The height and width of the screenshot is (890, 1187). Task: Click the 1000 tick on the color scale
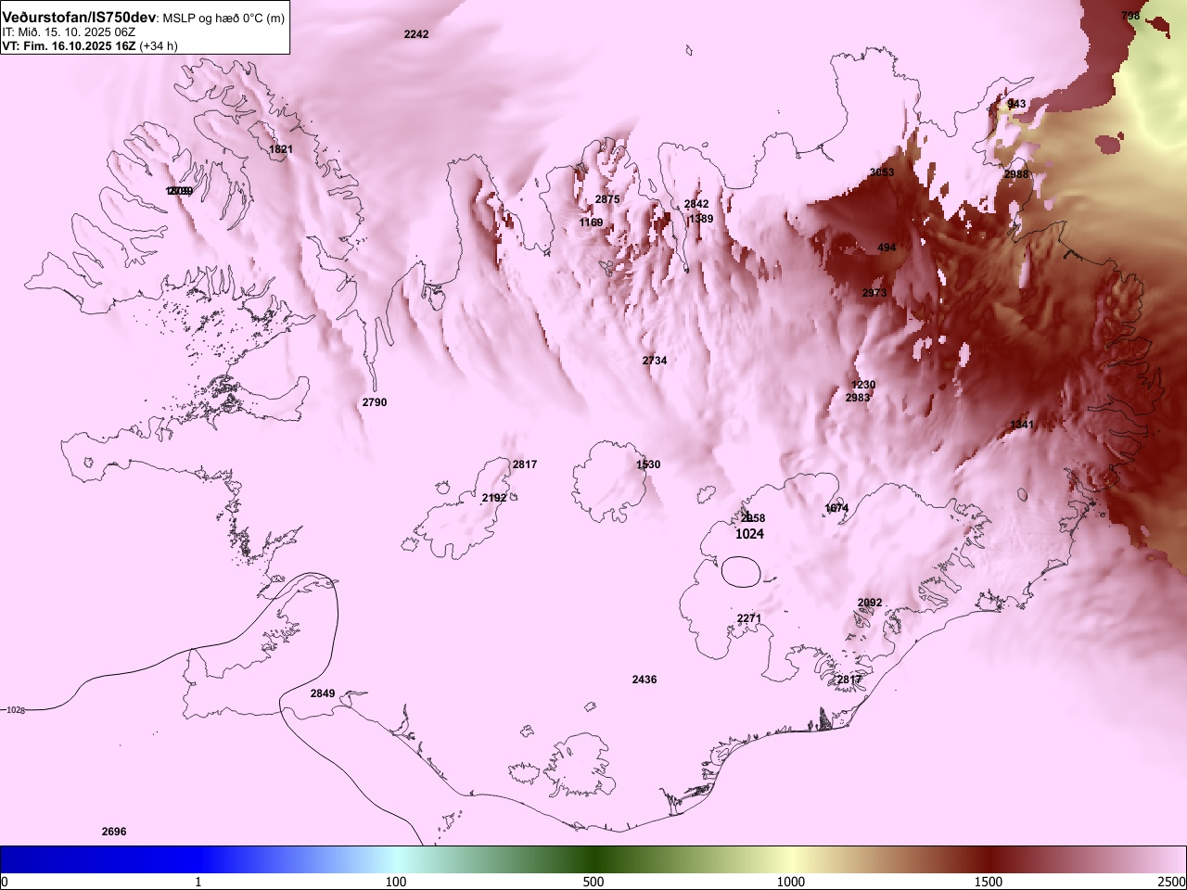click(x=791, y=882)
